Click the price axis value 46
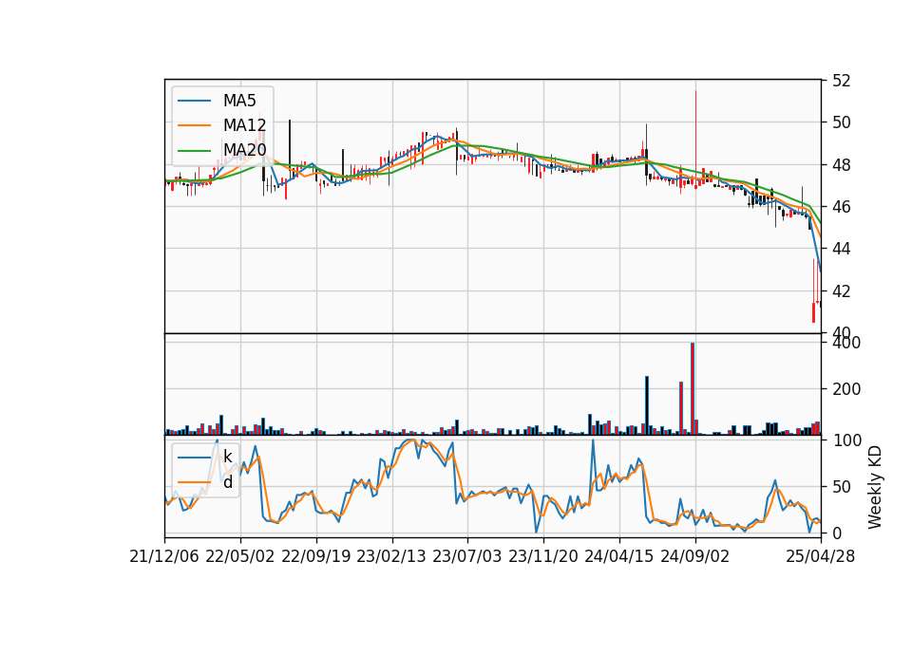 pyautogui.click(x=841, y=207)
